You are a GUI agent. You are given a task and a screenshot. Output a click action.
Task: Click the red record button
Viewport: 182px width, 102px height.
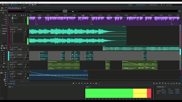tap(93, 83)
